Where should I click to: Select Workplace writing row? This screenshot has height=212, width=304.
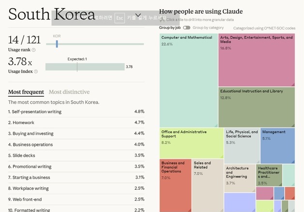pyautogui.click(x=76, y=188)
